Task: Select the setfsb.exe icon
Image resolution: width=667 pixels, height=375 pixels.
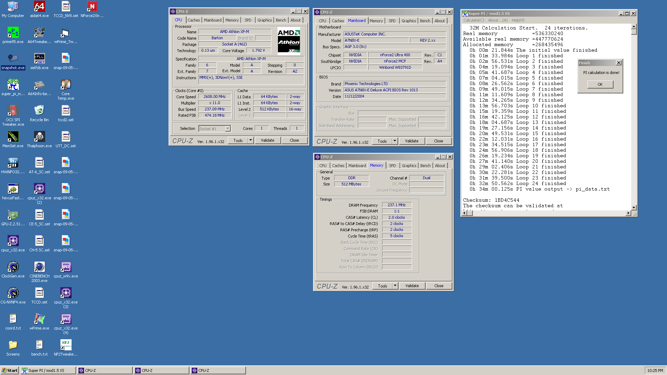Action: (x=39, y=61)
